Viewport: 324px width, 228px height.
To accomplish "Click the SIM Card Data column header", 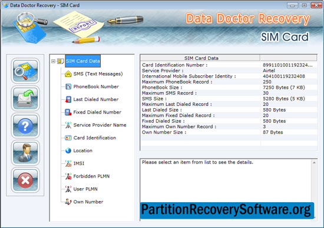I will coord(200,58).
